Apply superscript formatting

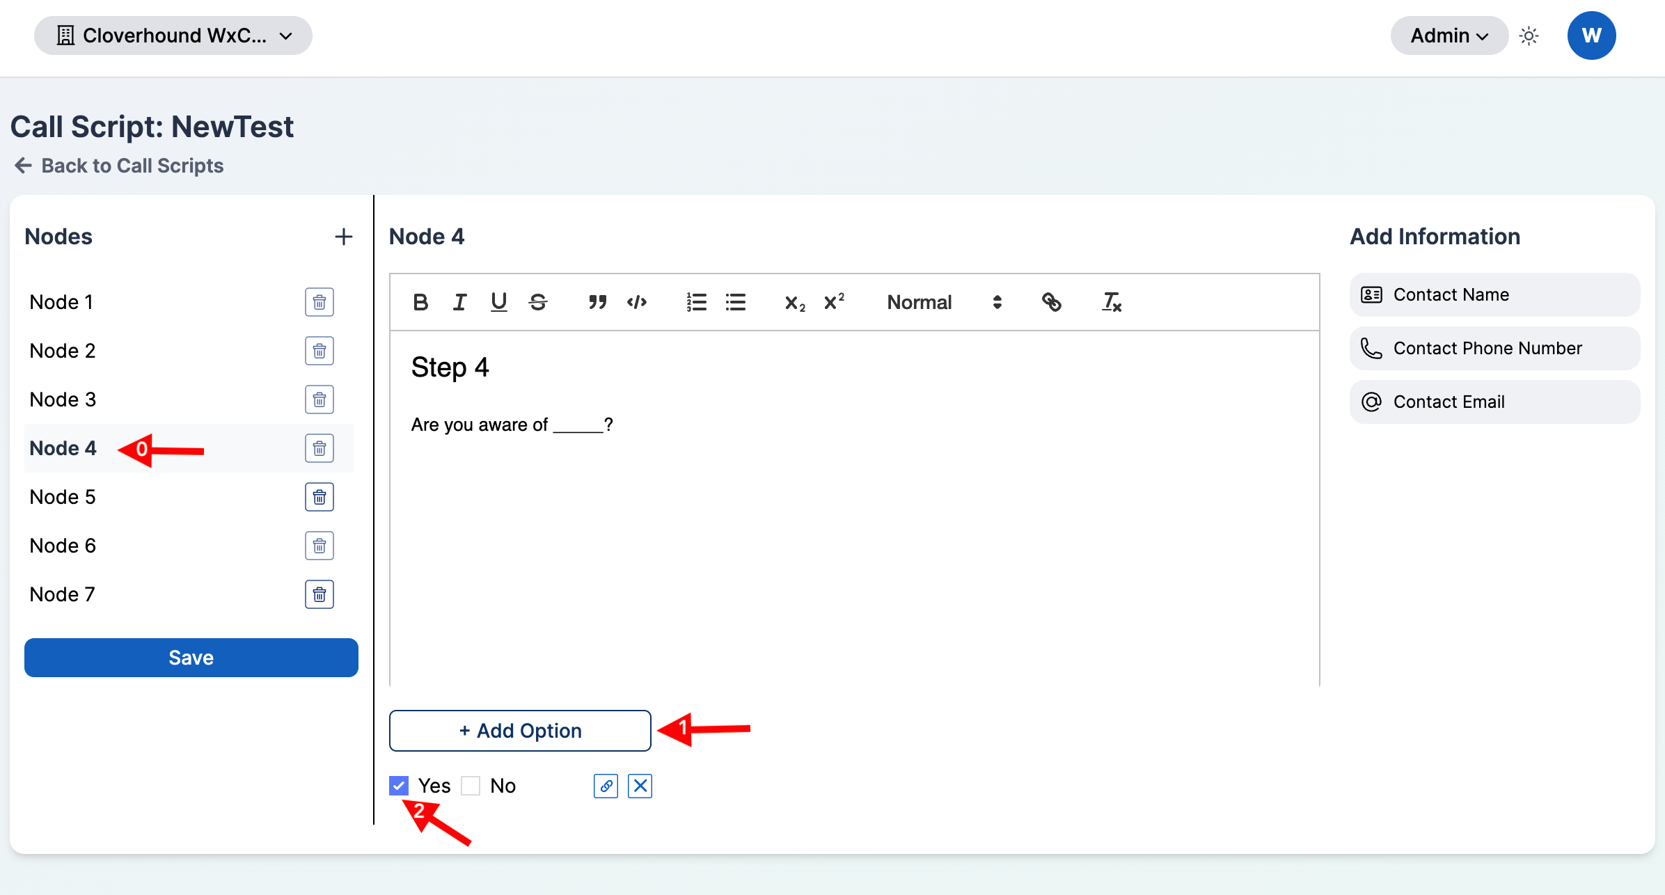pos(834,302)
